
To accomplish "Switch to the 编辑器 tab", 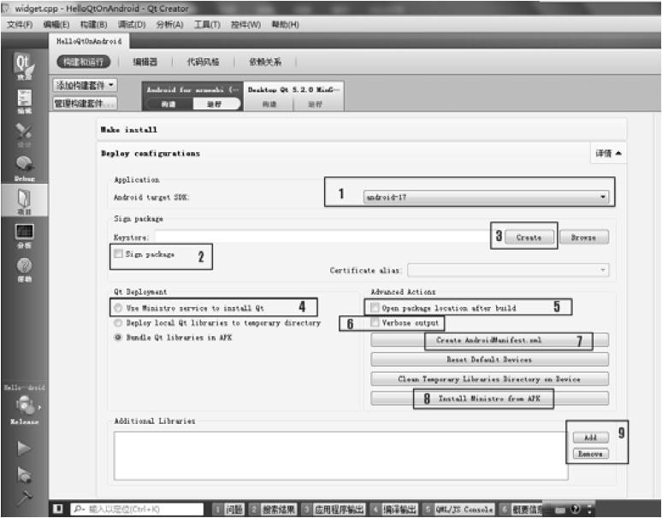I will pyautogui.click(x=145, y=62).
